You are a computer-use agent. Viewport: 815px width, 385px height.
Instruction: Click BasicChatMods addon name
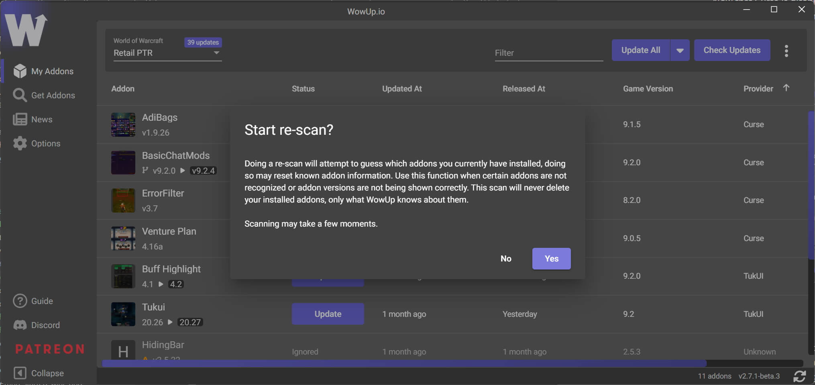coord(176,156)
